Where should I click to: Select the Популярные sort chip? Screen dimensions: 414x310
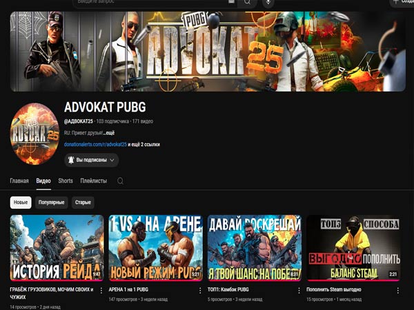(52, 203)
